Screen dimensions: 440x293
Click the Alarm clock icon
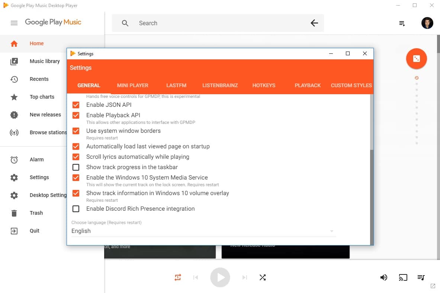point(14,159)
